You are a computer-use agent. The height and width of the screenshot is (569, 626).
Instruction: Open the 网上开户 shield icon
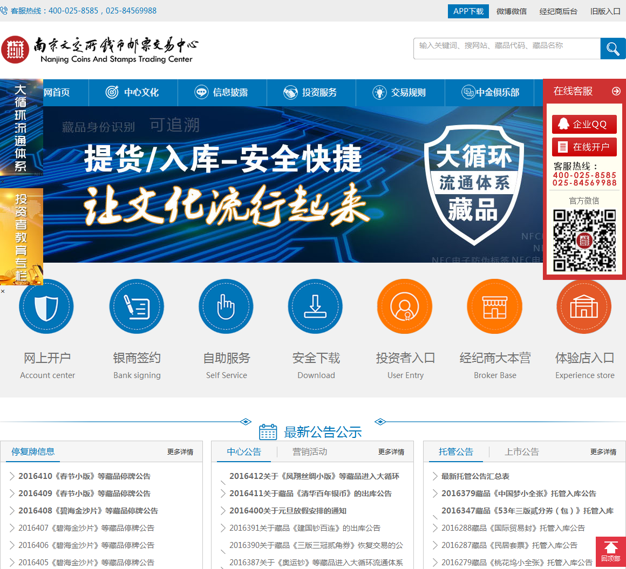[46, 307]
